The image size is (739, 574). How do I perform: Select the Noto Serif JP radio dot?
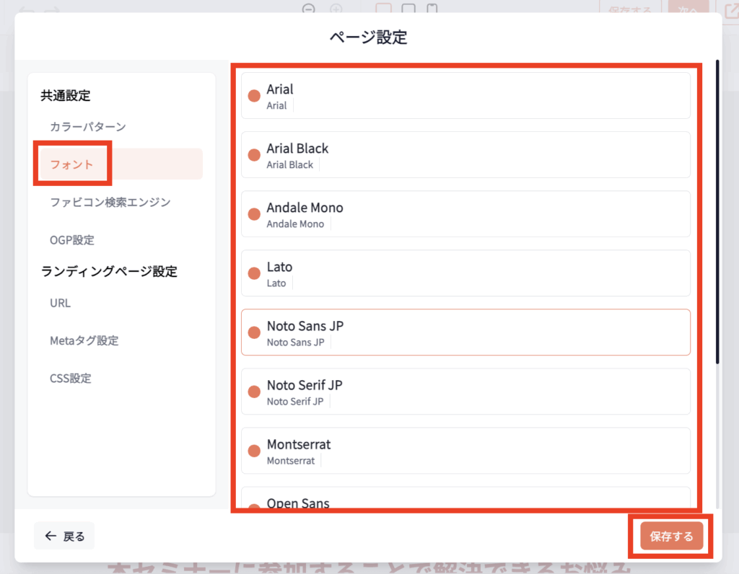(x=254, y=392)
